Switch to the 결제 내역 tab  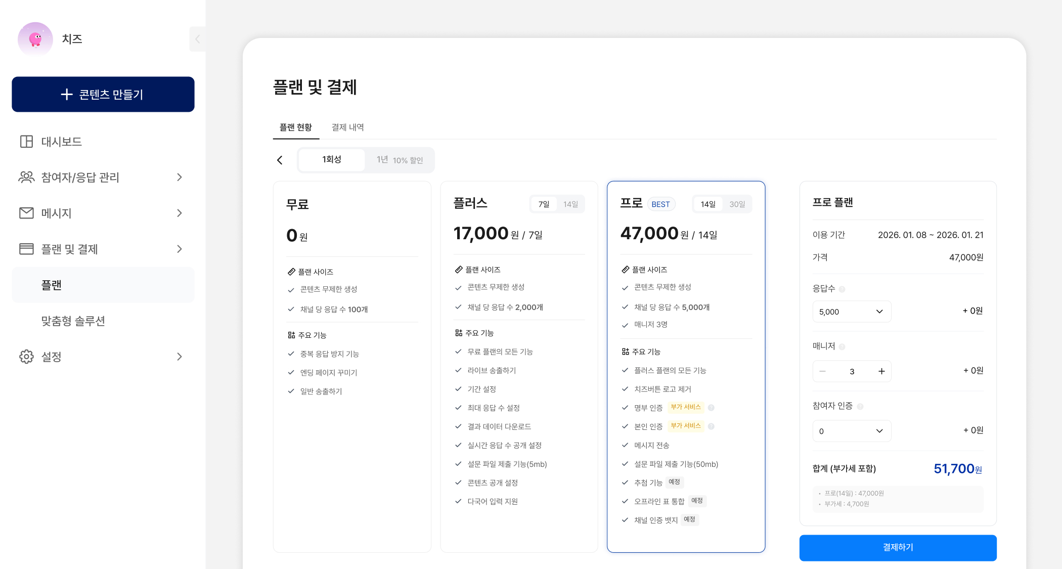click(347, 127)
